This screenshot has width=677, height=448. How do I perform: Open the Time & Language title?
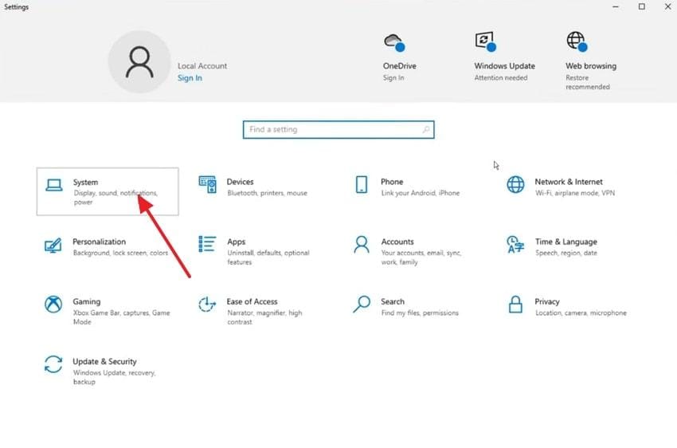click(566, 242)
